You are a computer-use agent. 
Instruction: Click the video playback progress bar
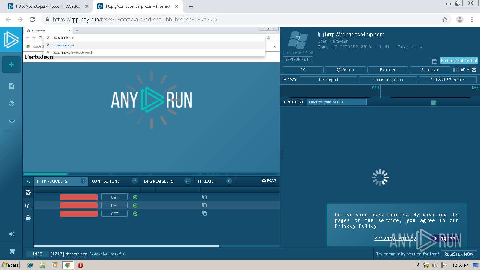(151, 174)
